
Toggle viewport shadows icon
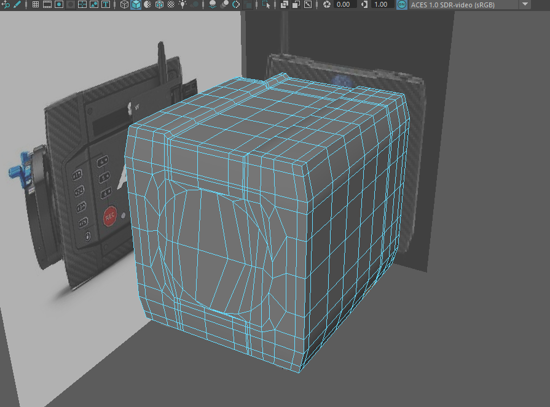[194, 4]
